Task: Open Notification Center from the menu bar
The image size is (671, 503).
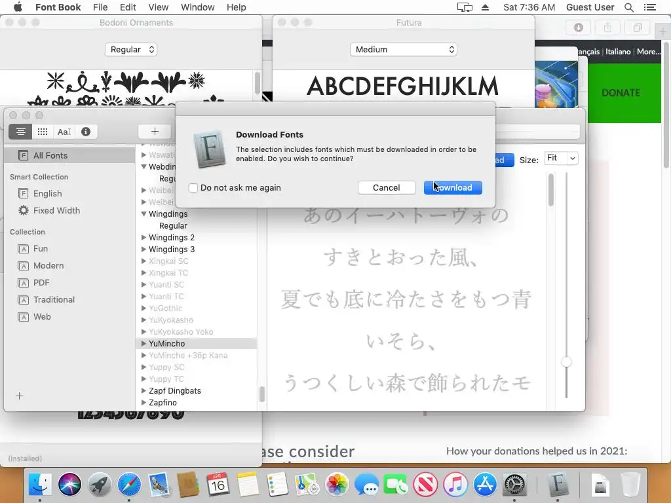Action: [x=649, y=7]
